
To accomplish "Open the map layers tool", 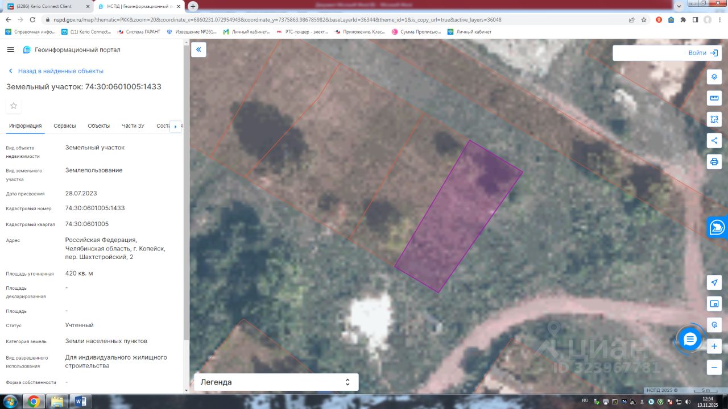I will coord(714,77).
